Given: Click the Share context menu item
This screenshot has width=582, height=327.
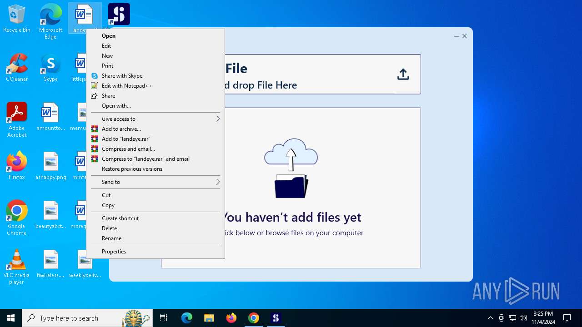Looking at the screenshot, I should point(156,96).
